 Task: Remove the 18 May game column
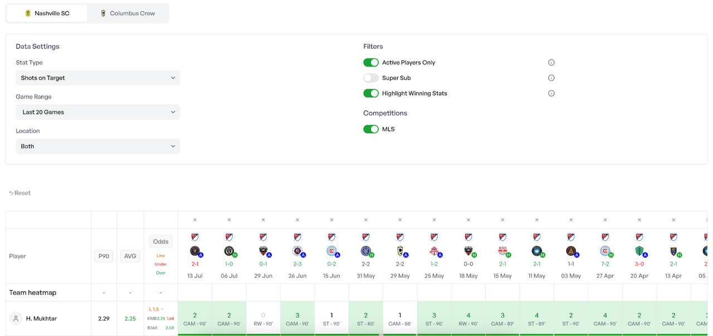coord(468,220)
